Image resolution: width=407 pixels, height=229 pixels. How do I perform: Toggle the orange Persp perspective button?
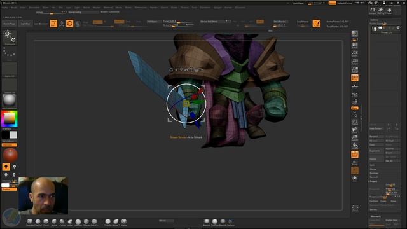355,78
